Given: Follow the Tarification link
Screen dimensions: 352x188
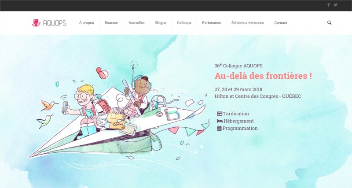Looking at the screenshot, I should [236, 114].
